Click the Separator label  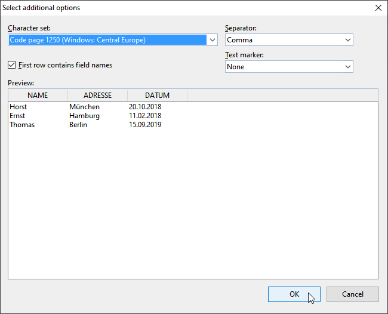(241, 28)
